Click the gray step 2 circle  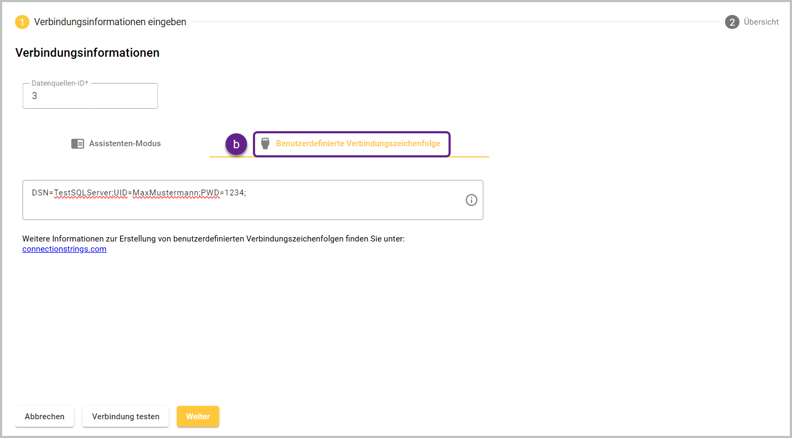732,22
